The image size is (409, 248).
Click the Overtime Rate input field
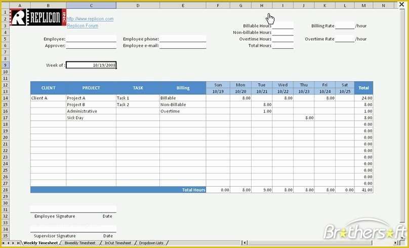[x=345, y=39]
